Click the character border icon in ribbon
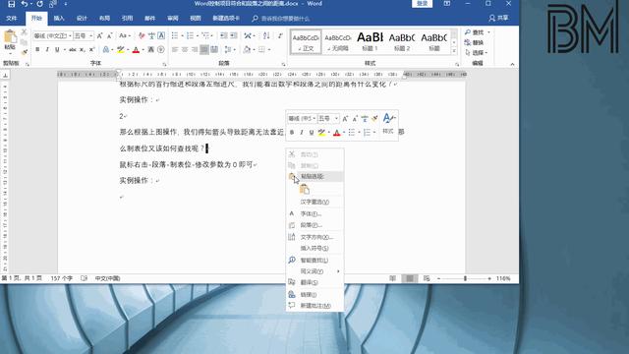This screenshot has width=629, height=354. (161, 35)
